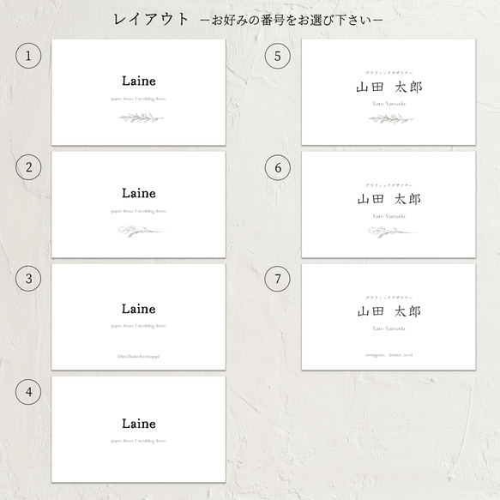
Task: Click the "paper item / wedding item" tagline on card 2
Action: 139,212
